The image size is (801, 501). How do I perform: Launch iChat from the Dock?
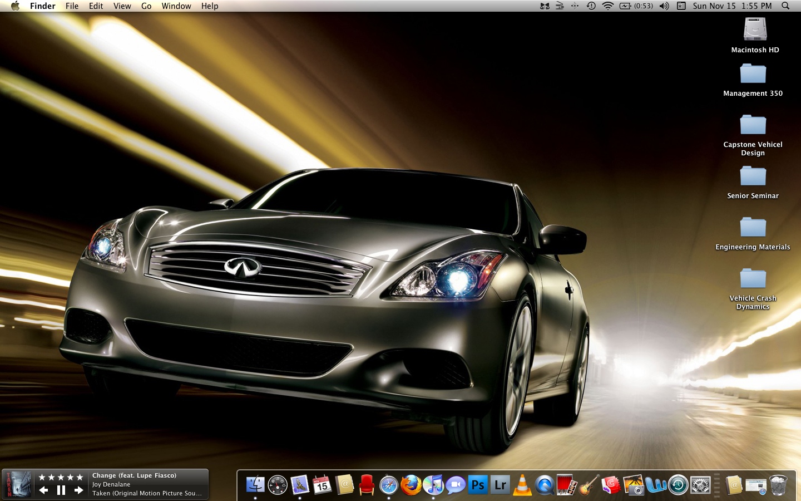coord(456,485)
